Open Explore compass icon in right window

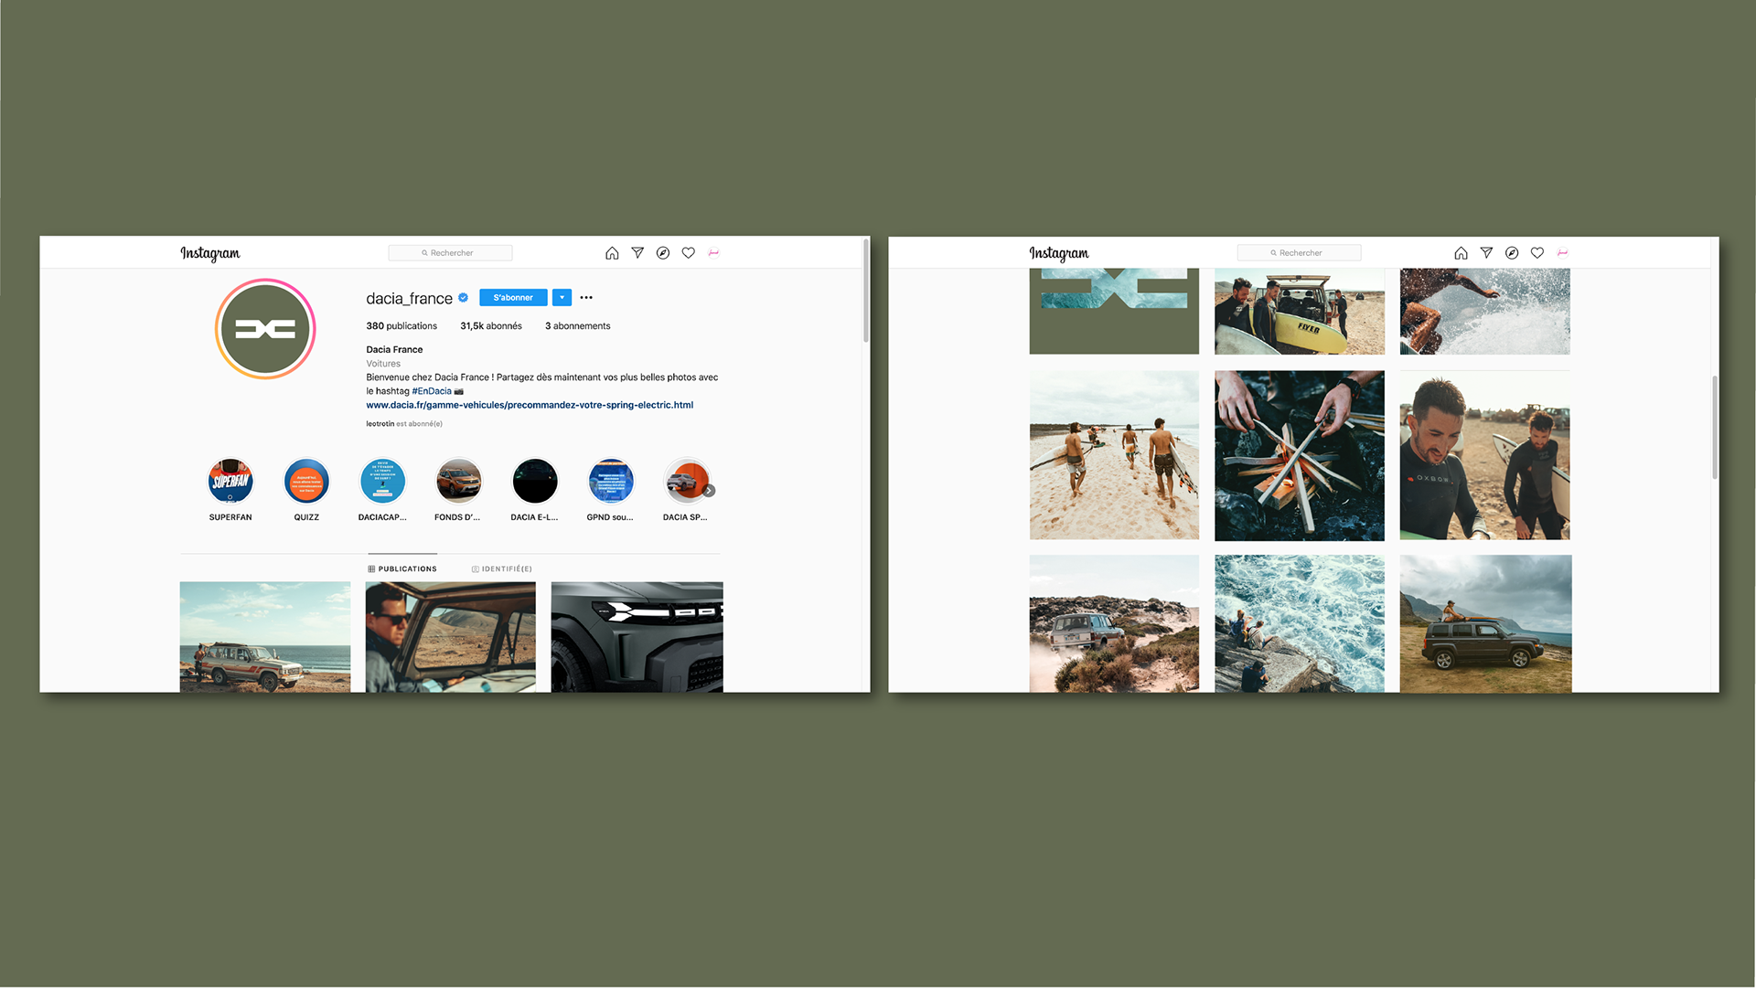coord(1512,253)
